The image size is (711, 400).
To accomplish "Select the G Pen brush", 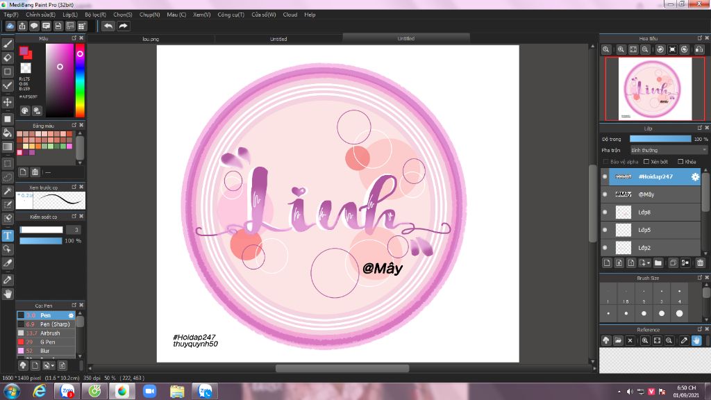I will 46,342.
